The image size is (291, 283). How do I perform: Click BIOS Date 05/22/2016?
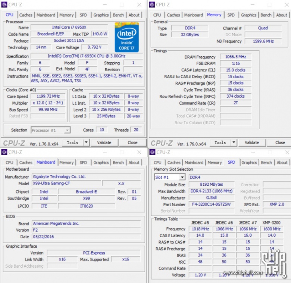coord(86,237)
